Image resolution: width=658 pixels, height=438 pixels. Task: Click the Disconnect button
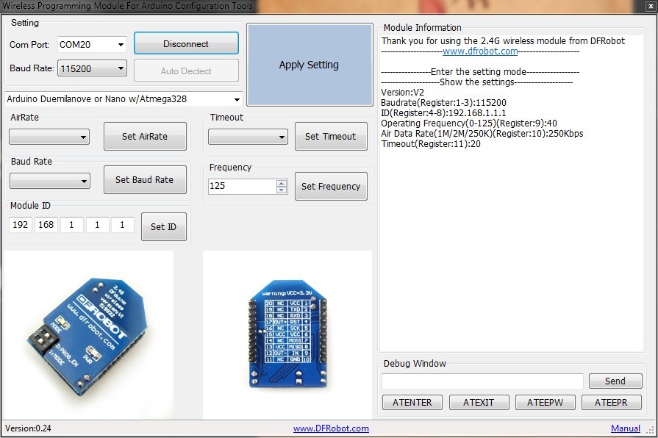click(x=186, y=43)
